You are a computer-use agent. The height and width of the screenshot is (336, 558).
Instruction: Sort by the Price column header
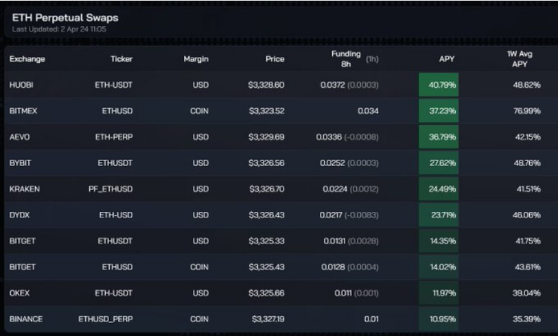click(275, 59)
